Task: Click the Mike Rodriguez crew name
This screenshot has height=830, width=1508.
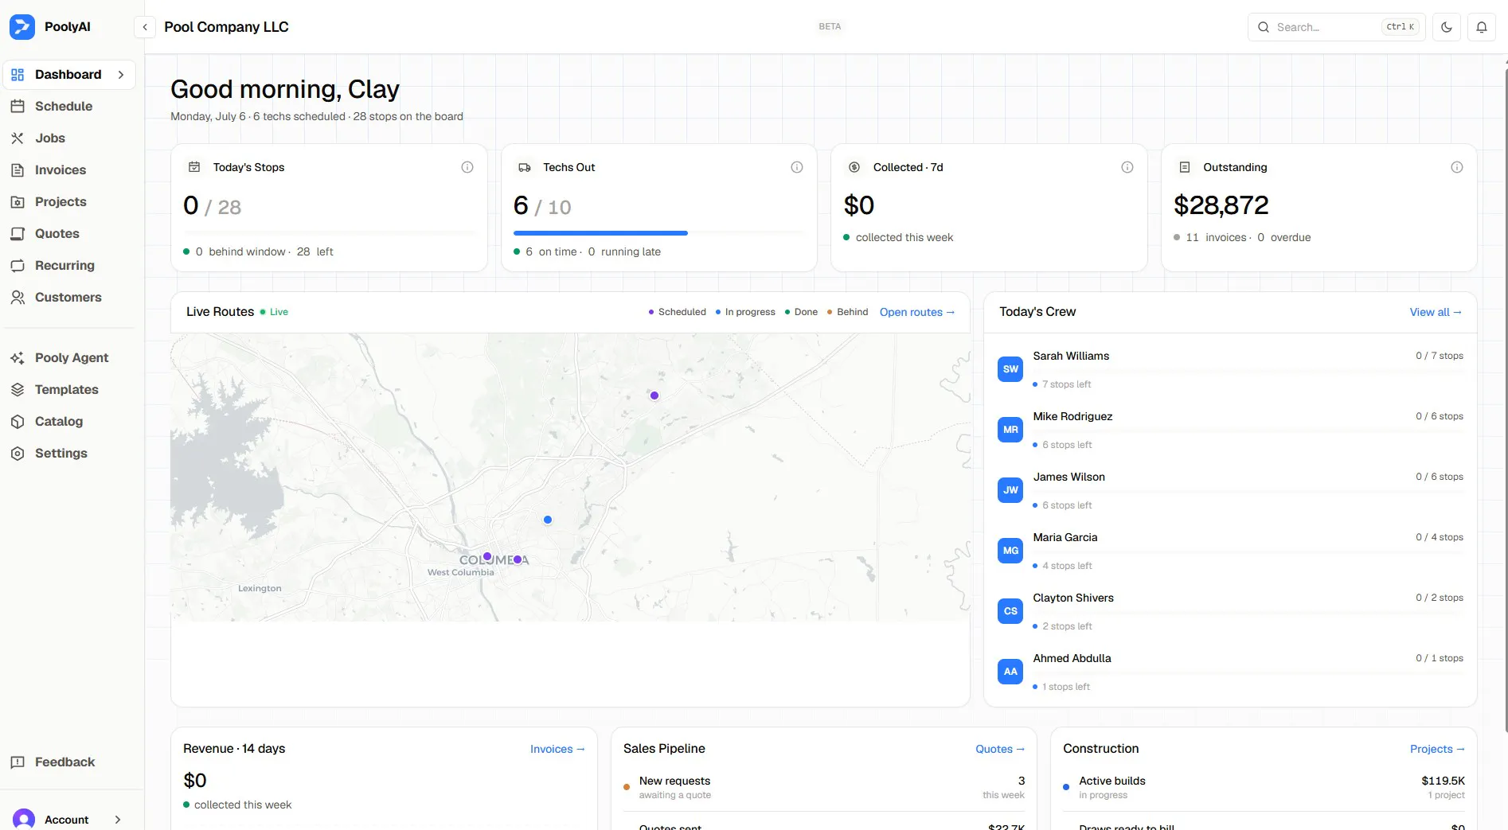Action: coord(1072,416)
